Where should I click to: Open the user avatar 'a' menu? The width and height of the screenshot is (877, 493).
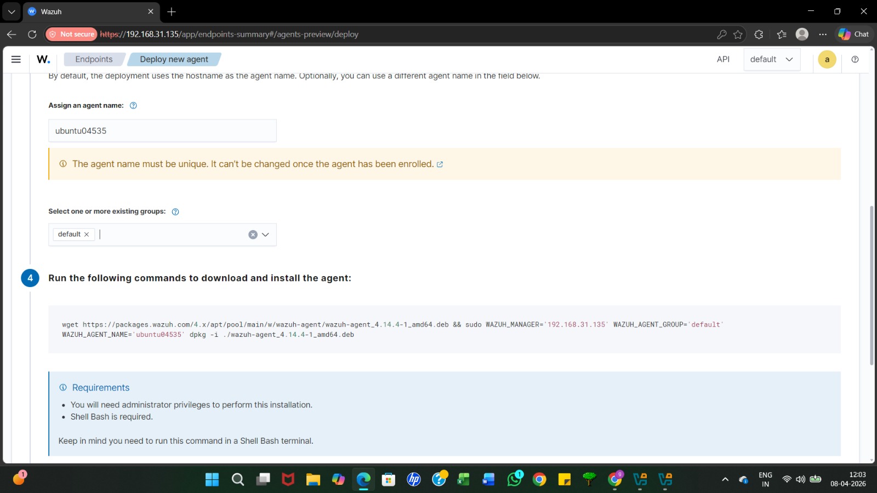pos(827,59)
